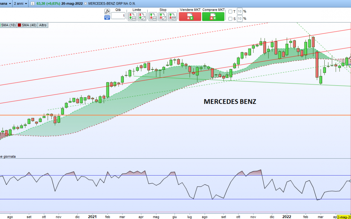Click the bold MERCEDES BENZ label on chart
The width and height of the screenshot is (351, 219).
pyautogui.click(x=230, y=102)
